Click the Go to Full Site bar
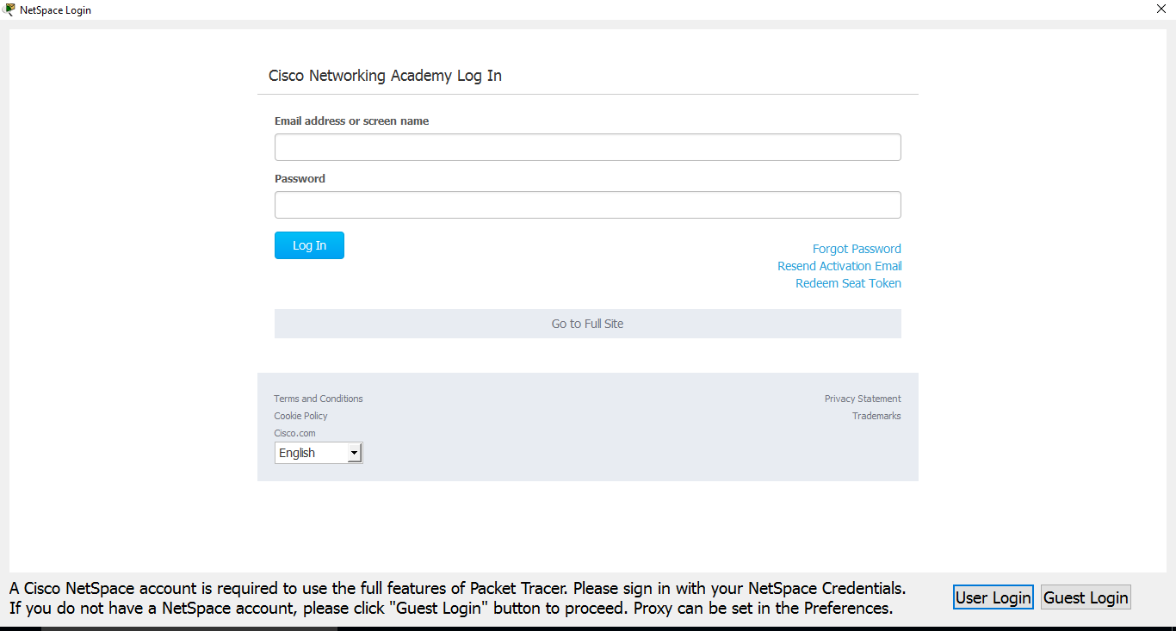 587,324
